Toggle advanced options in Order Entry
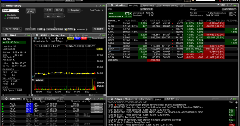 click(87, 30)
